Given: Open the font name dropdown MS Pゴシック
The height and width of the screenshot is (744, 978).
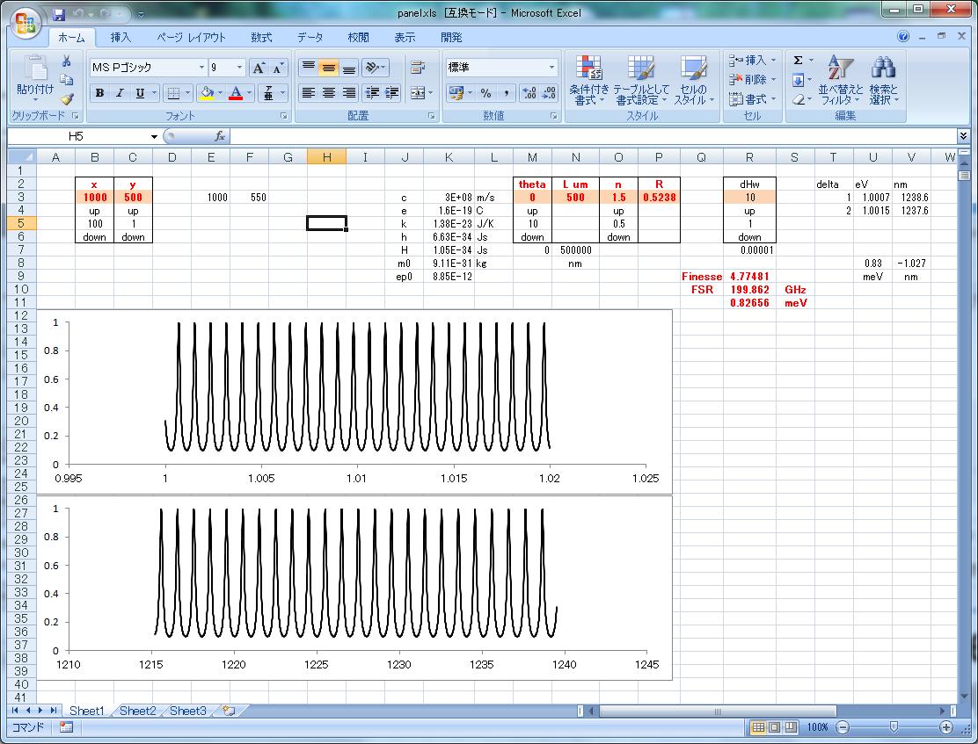Looking at the screenshot, I should 200,68.
